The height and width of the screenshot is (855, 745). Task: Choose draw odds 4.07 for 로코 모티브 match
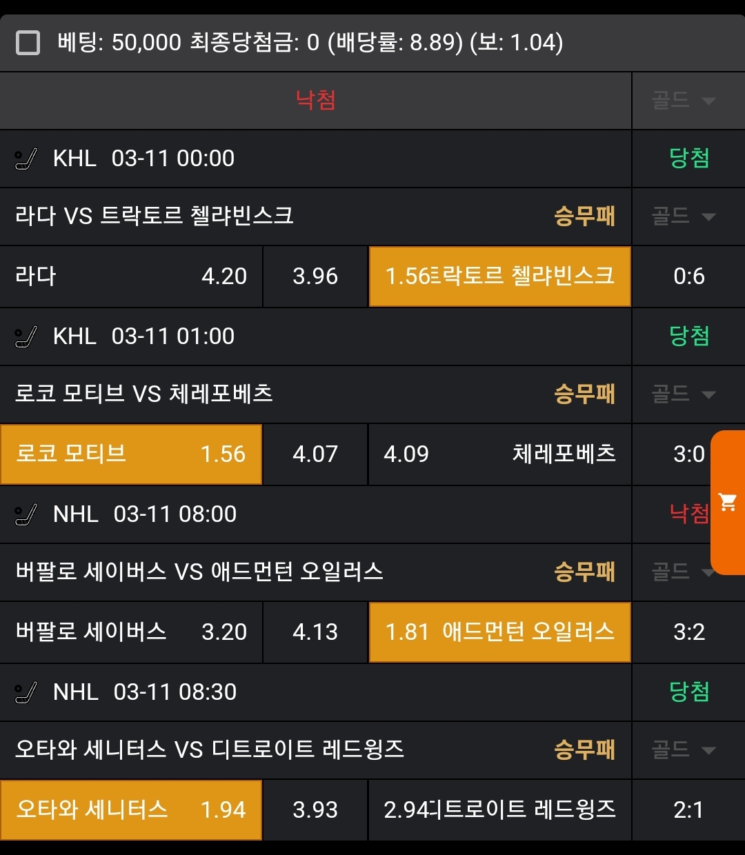tap(315, 454)
